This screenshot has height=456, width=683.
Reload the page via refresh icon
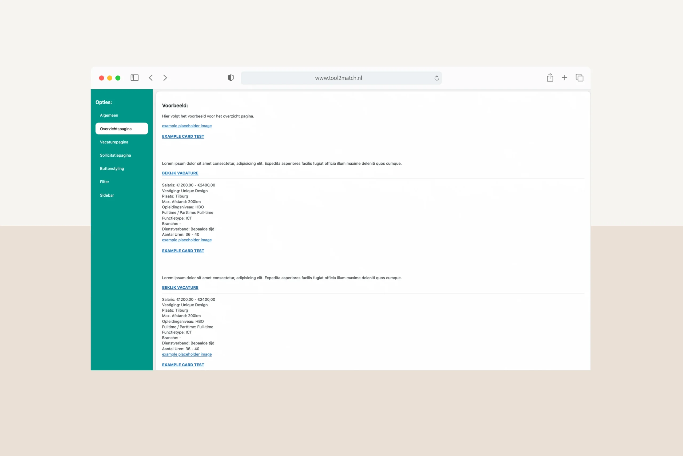pos(436,78)
